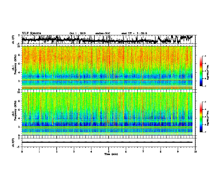
Task: Click the "6" kHz tick on ch.2 spectrogram
Action: pos(19,110)
